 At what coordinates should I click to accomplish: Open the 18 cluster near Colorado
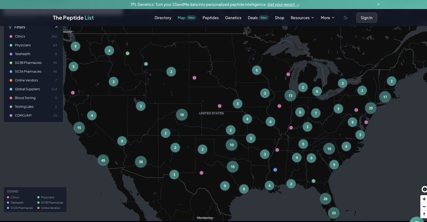point(182,115)
